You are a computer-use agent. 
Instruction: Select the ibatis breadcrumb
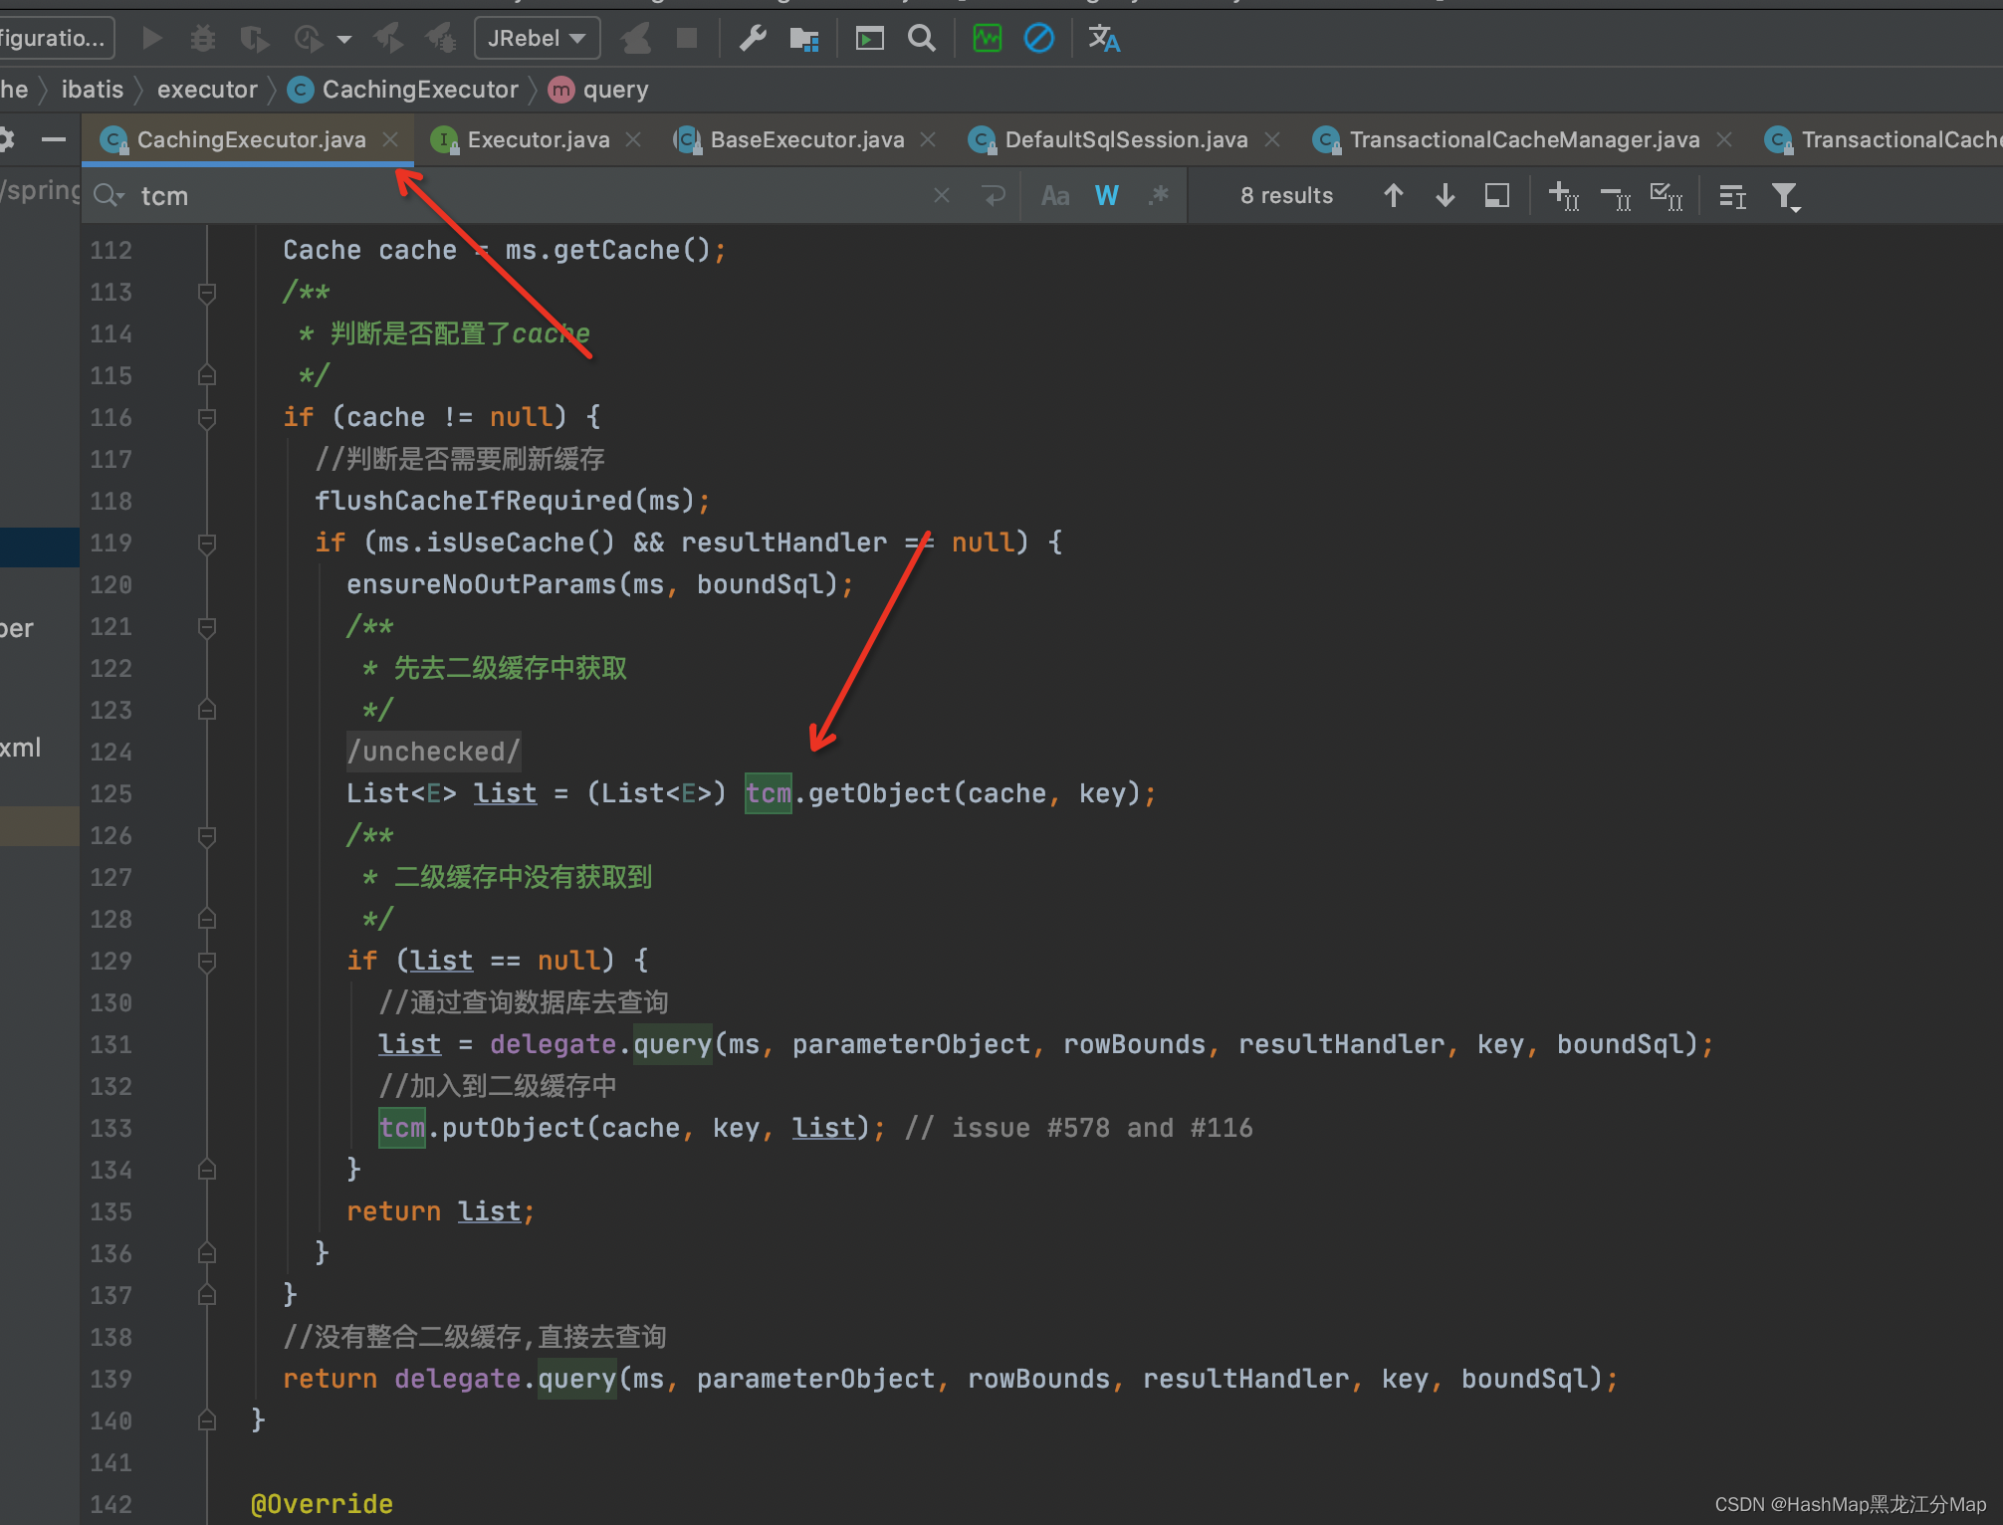[x=93, y=90]
